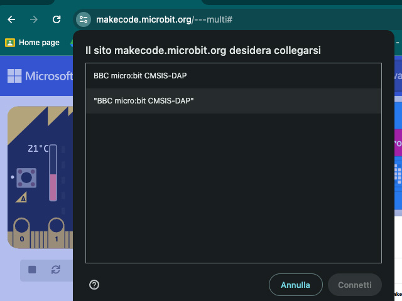Click the help question mark icon
Image resolution: width=402 pixels, height=301 pixels.
(94, 285)
